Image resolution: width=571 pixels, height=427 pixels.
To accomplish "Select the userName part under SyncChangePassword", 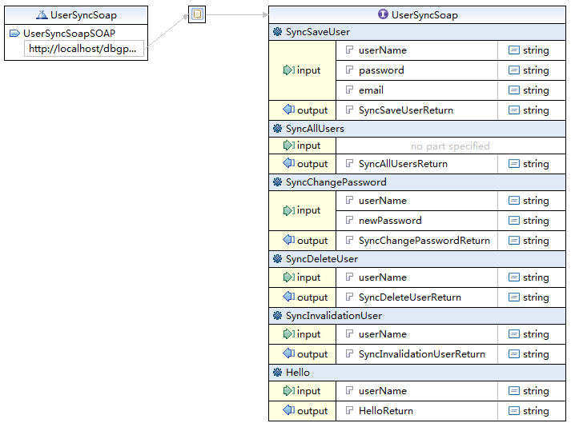I will pos(382,201).
